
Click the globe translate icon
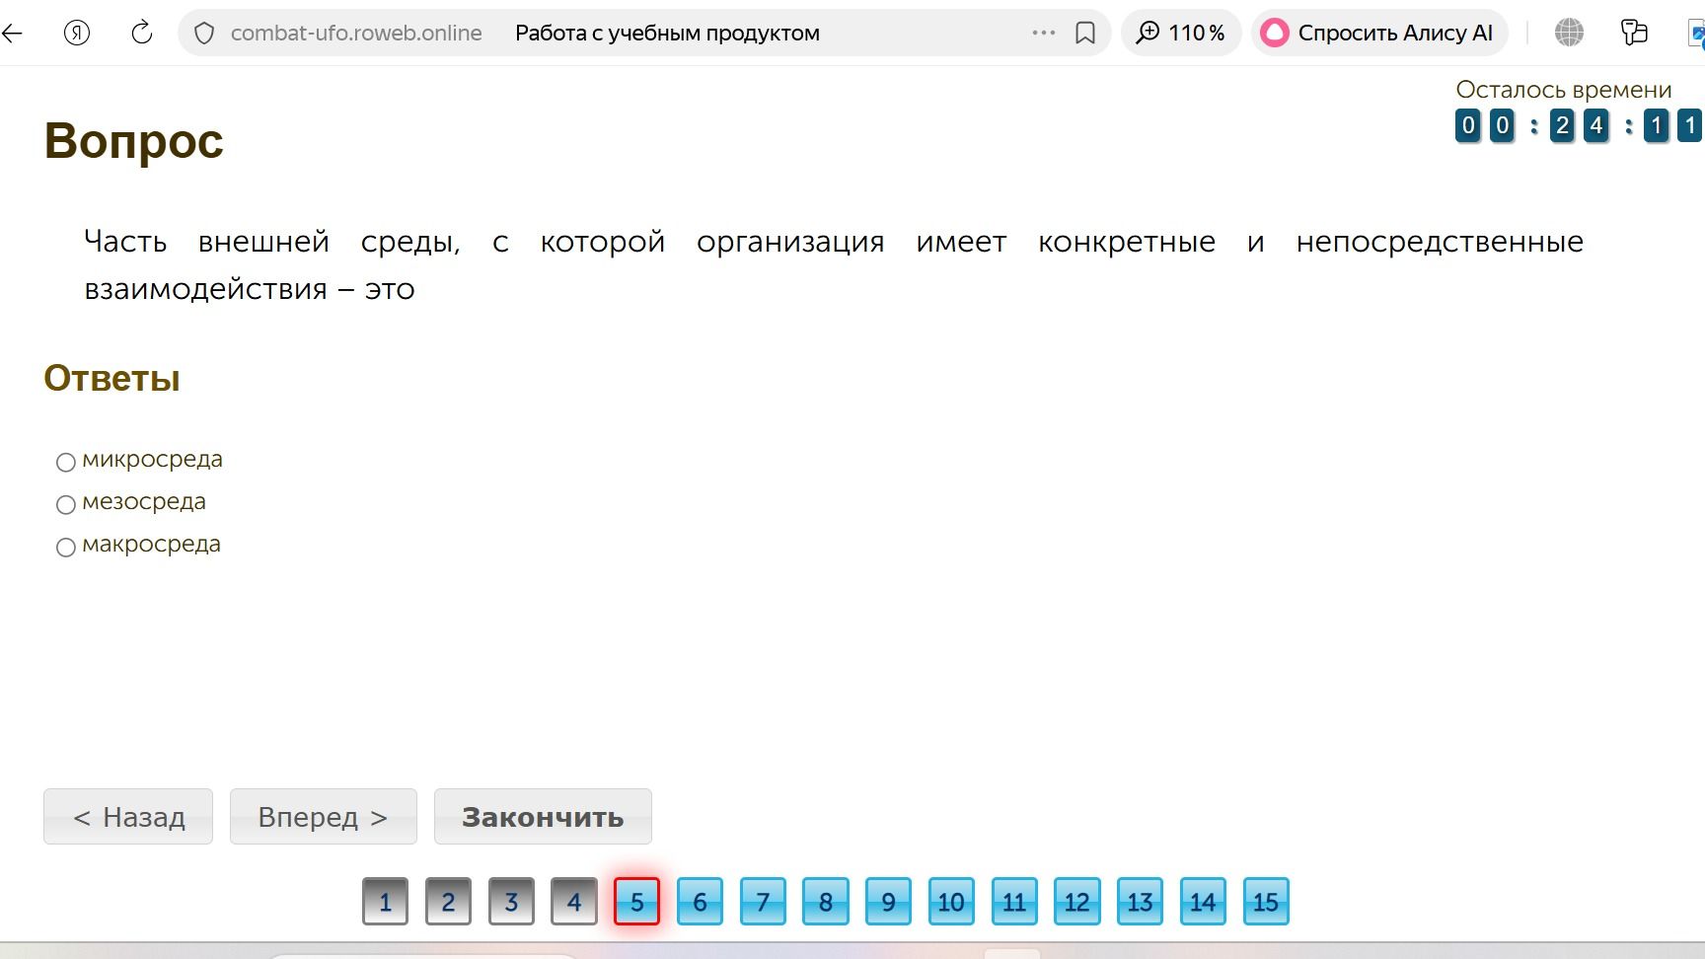pyautogui.click(x=1569, y=33)
